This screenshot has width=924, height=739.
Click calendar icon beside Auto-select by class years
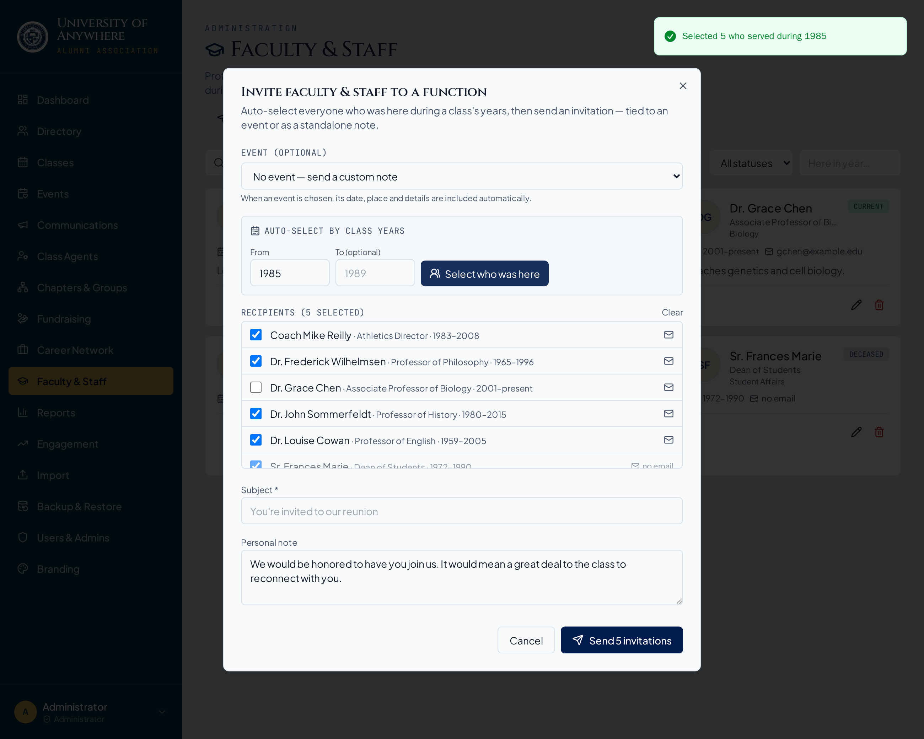point(255,231)
